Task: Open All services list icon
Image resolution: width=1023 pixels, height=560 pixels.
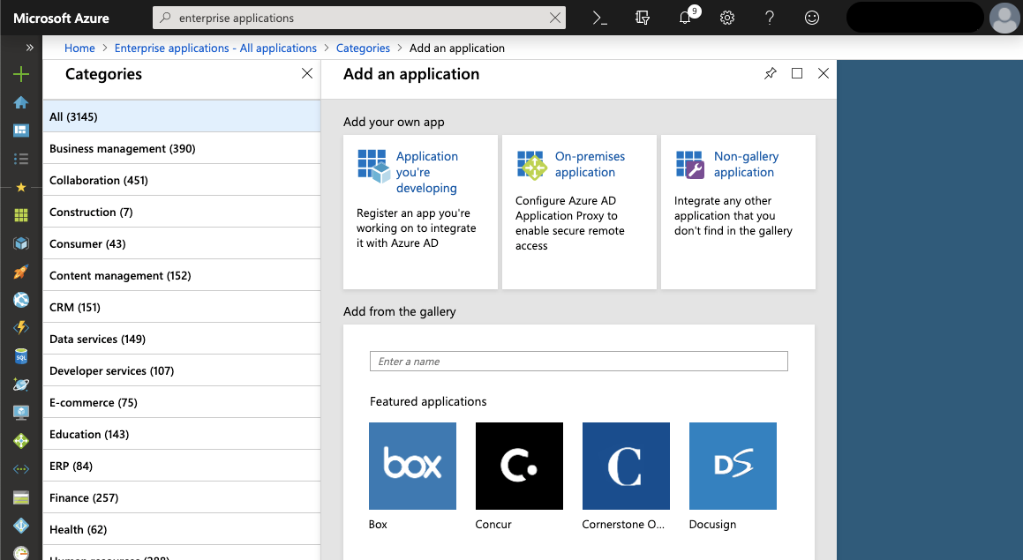Action: (x=21, y=159)
